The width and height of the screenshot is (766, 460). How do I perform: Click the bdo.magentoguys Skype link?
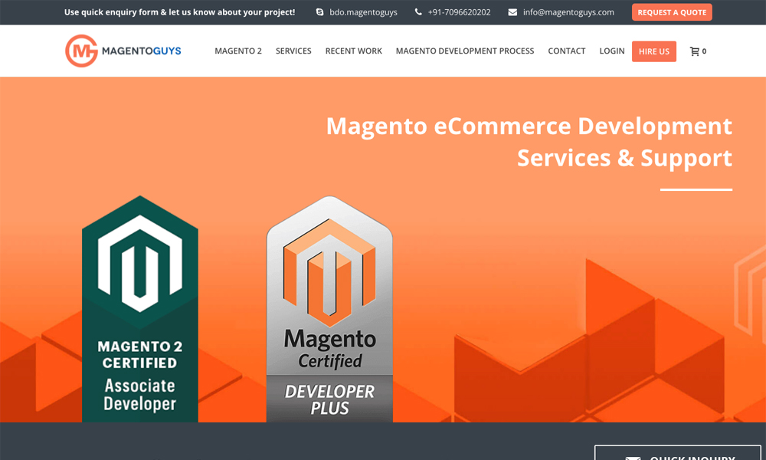(363, 12)
